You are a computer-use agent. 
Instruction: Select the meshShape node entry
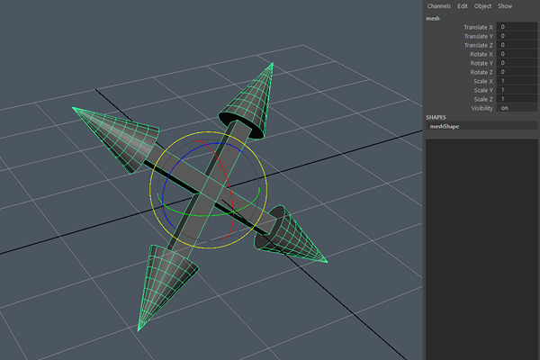445,127
